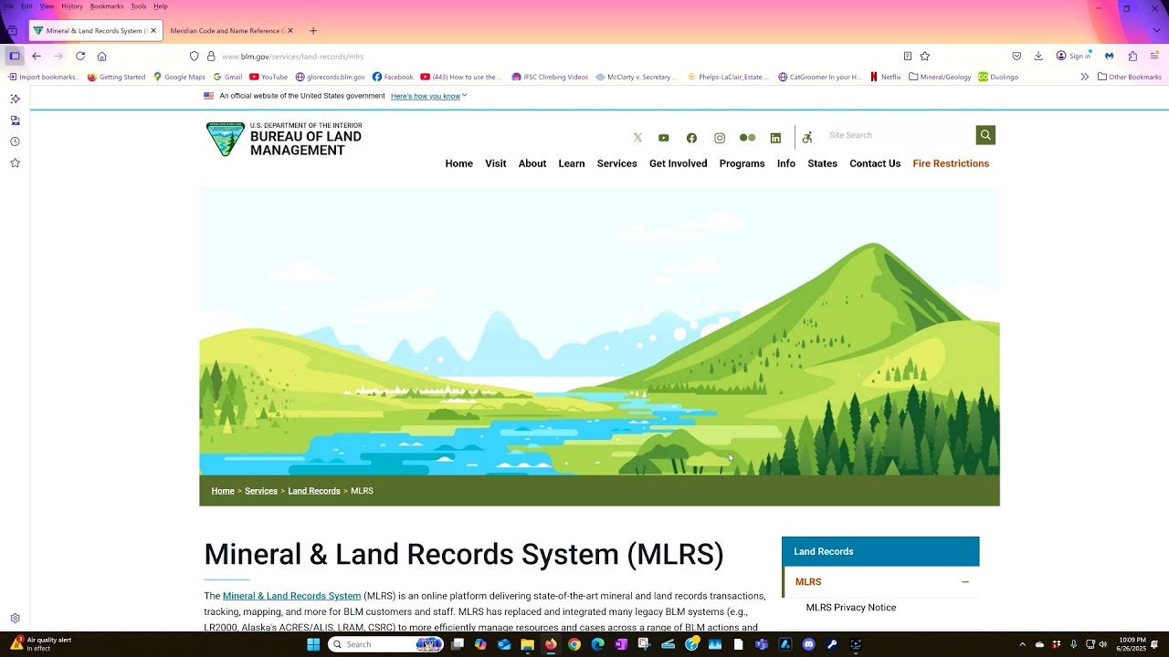1169x657 pixels.
Task: Click the Land Records sidebar header
Action: pos(880,551)
